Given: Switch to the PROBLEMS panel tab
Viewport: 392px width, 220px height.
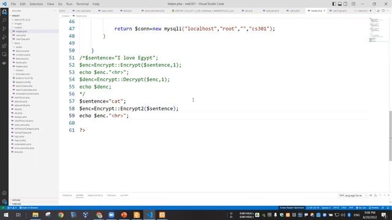Looking at the screenshot, I should click(x=67, y=196).
